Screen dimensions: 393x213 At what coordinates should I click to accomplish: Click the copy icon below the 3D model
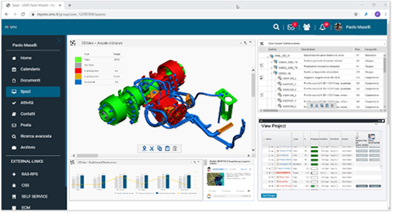coord(159,148)
